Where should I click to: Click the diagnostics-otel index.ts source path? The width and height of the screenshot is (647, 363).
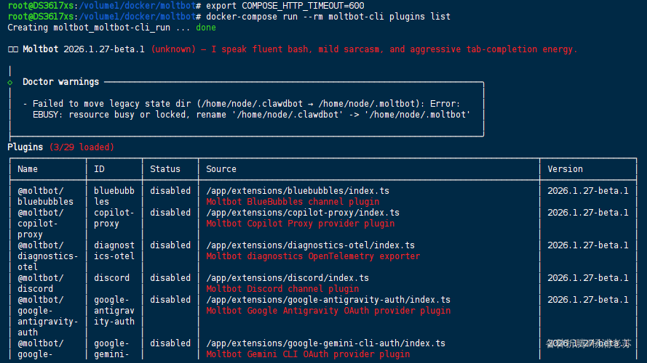(310, 245)
